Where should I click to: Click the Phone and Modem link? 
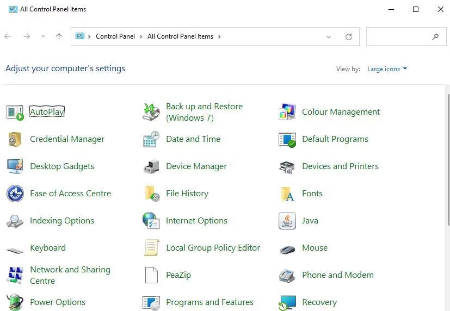point(338,275)
